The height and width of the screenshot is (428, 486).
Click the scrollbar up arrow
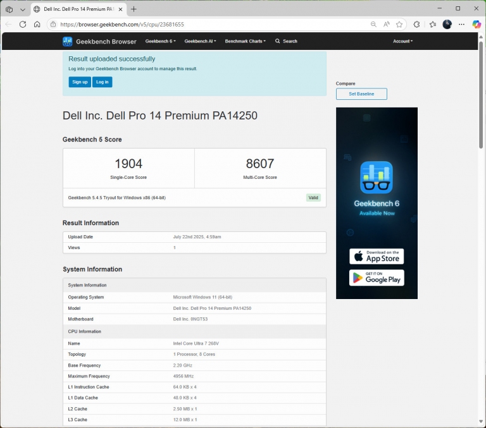[481, 37]
